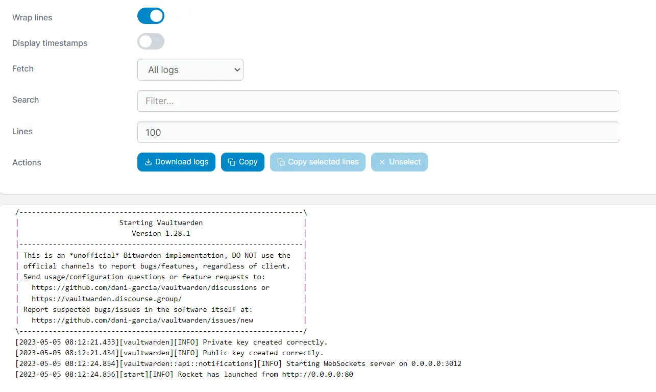
Task: Select the 'Public key created correctly' log line
Action: [169, 353]
